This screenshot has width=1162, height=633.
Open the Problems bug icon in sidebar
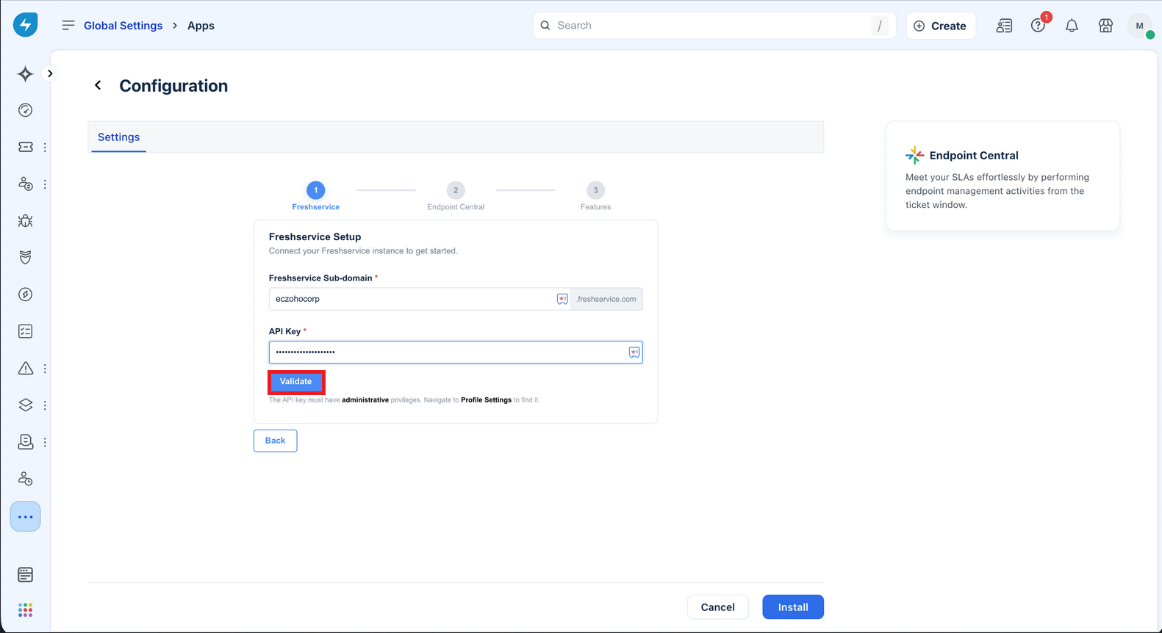tap(25, 220)
